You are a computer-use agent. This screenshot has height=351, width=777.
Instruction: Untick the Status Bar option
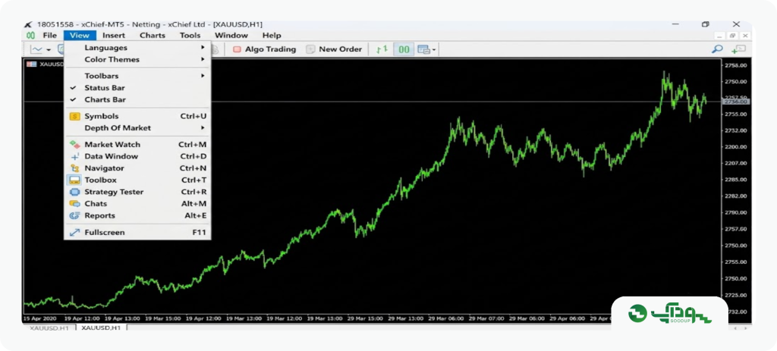pos(138,88)
